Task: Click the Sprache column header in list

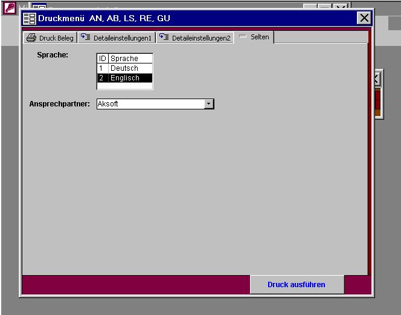Action: coord(129,59)
